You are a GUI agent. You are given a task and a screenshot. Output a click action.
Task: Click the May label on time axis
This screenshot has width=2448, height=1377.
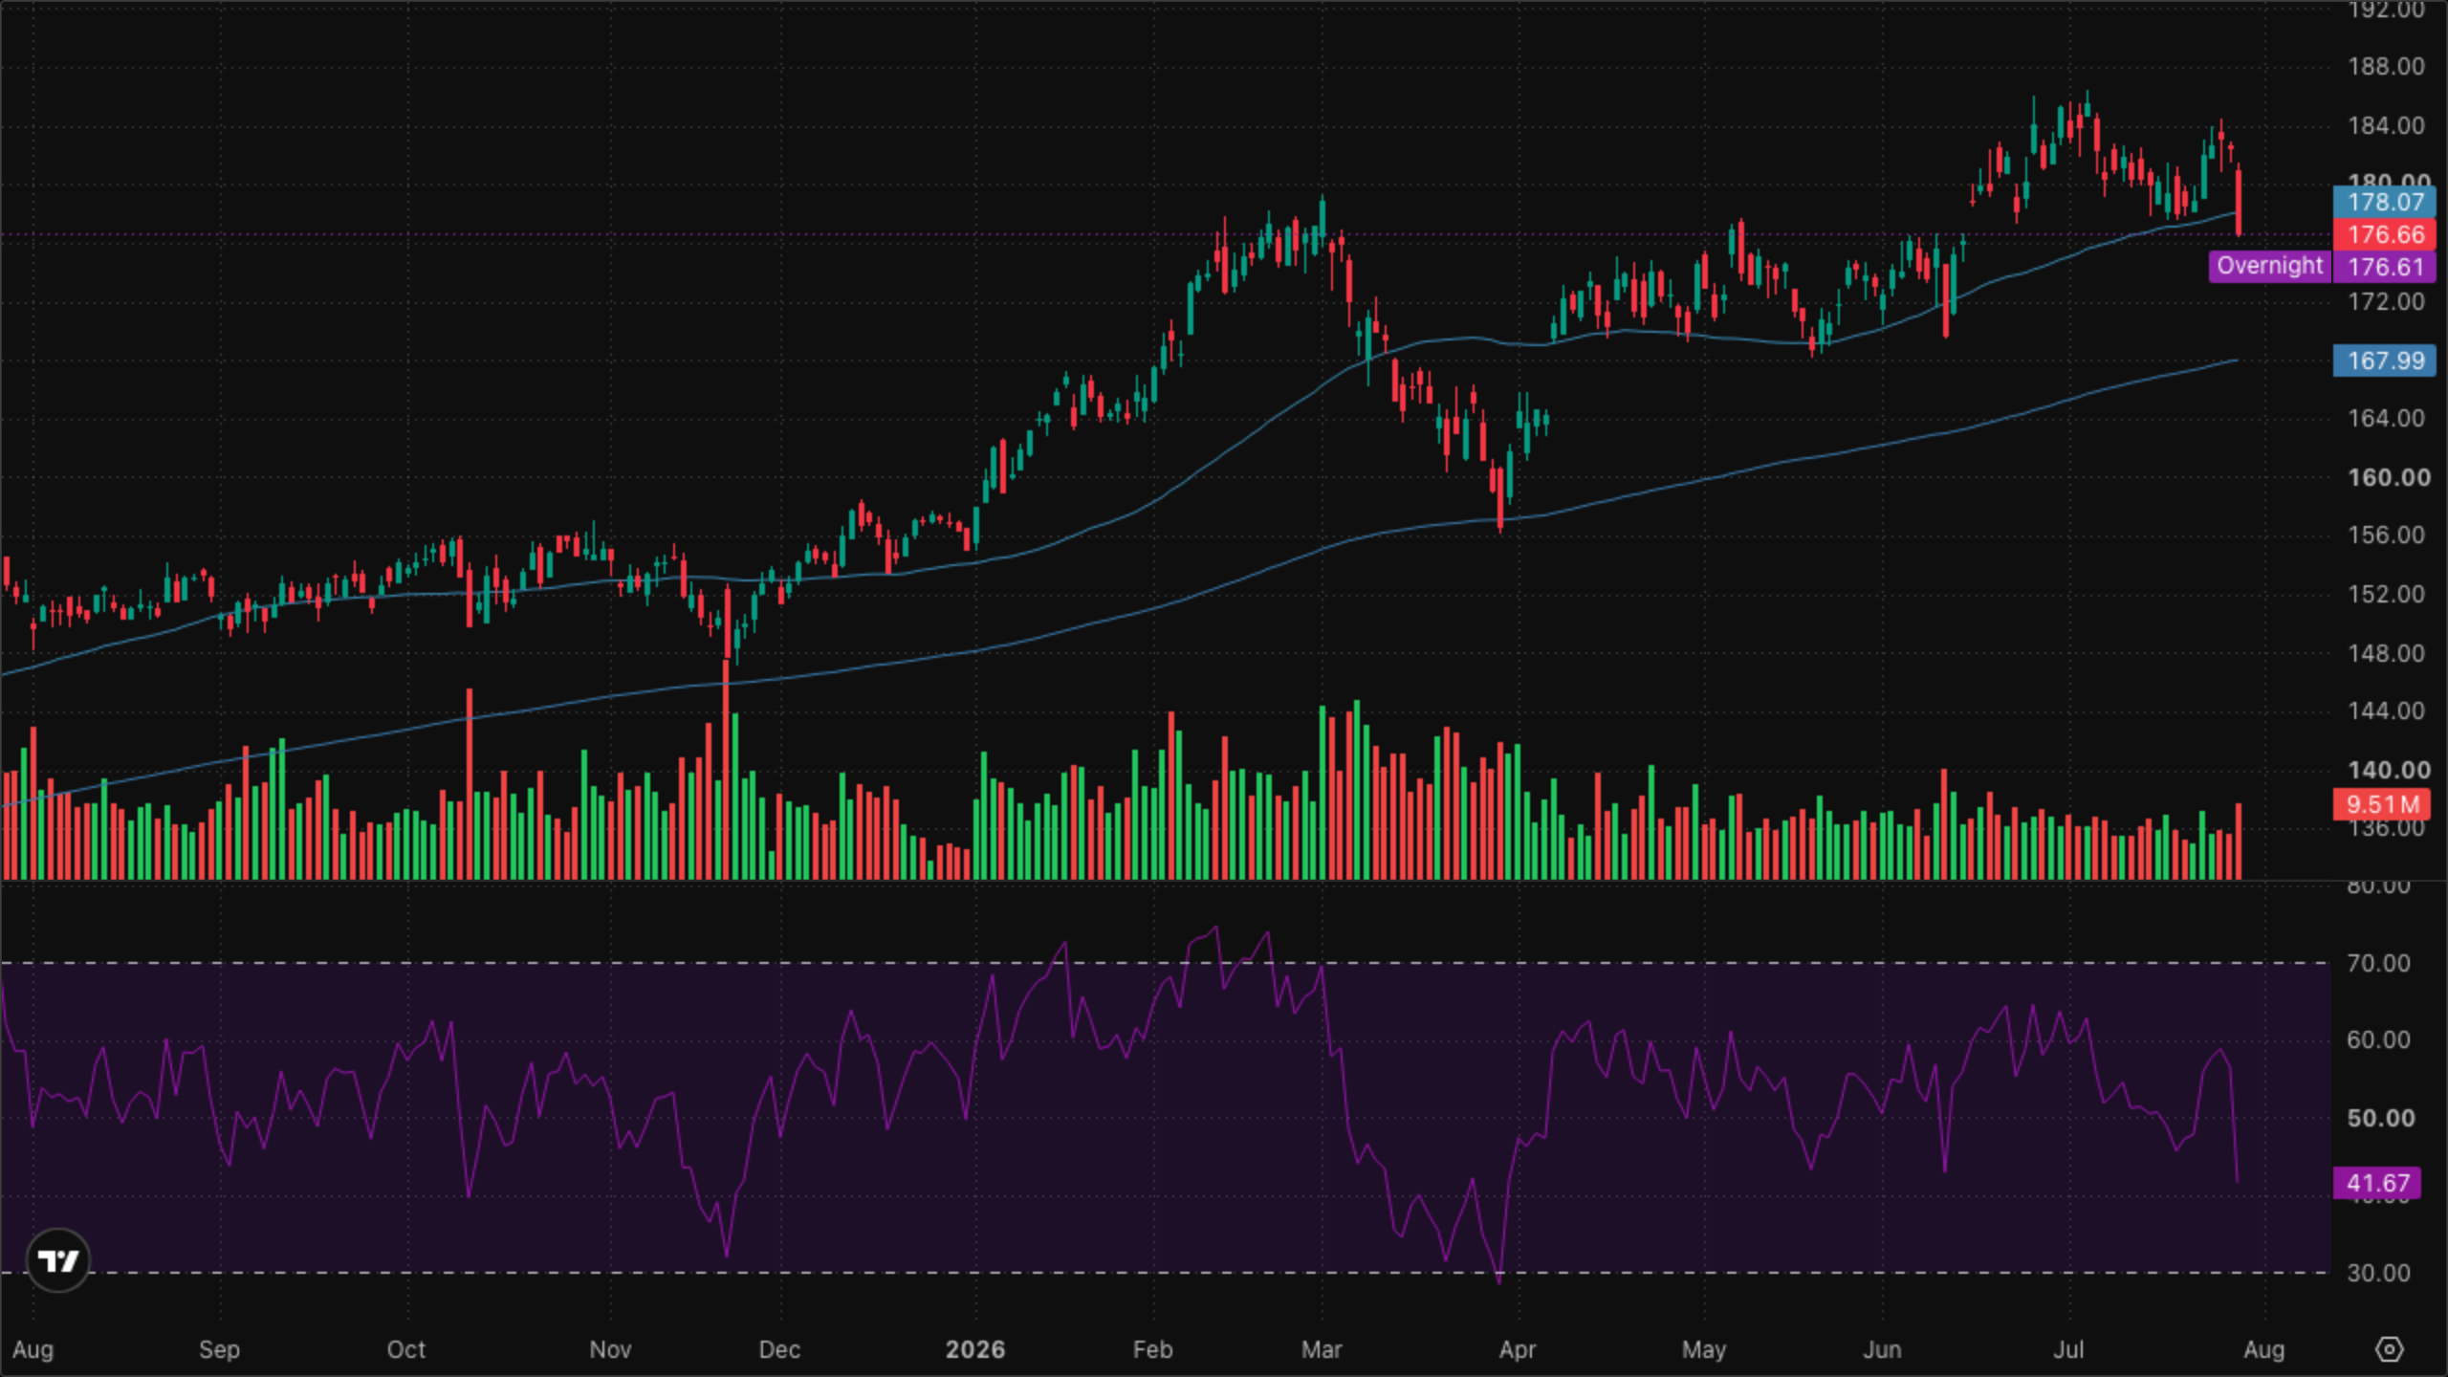point(1704,1349)
